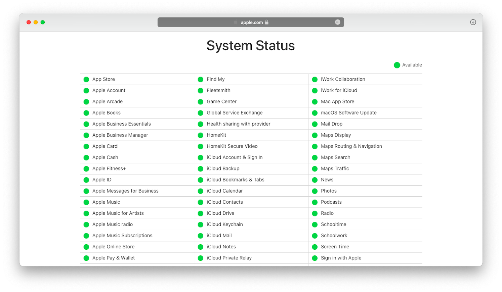Open the Apple Music status entry
Screen dimensions: 502x292
tap(106, 202)
